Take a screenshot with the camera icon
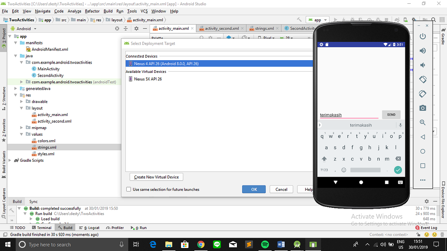This screenshot has height=251, width=447. [x=422, y=108]
